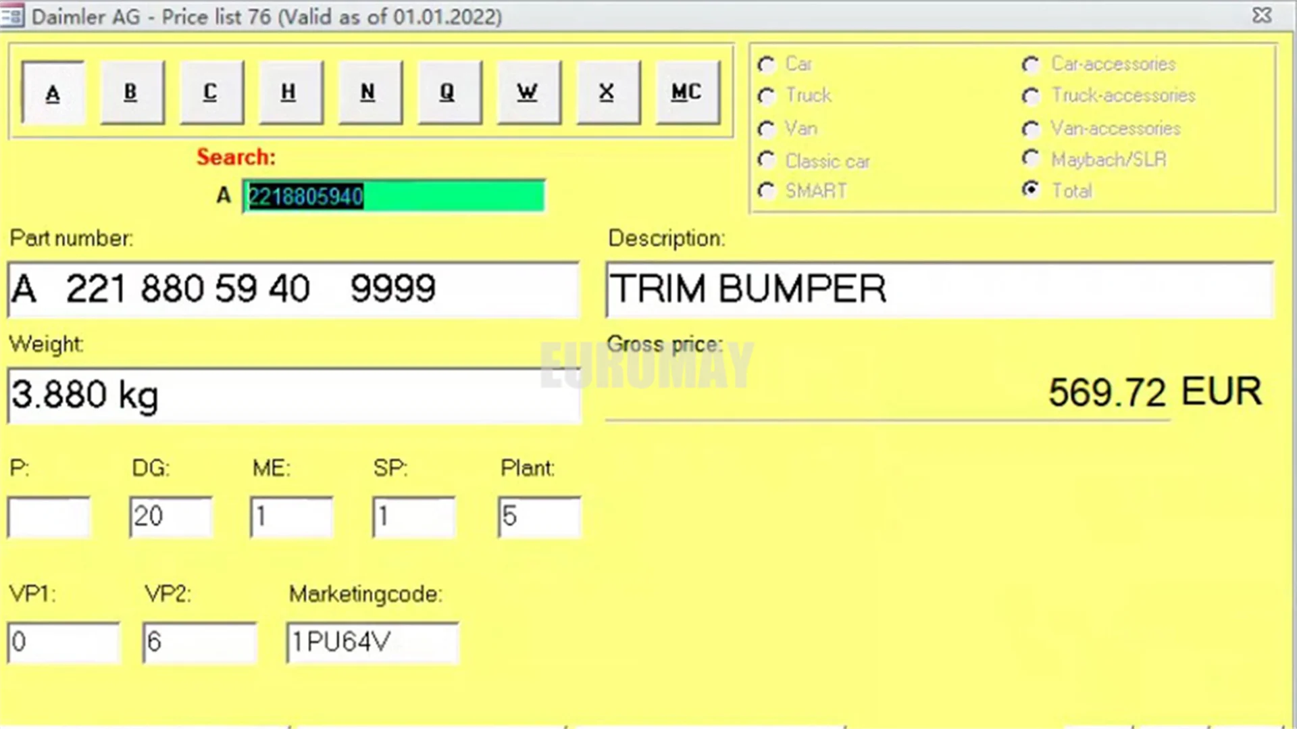Close the Daimler AG price list window
Viewport: 1297px width, 729px height.
[1261, 16]
